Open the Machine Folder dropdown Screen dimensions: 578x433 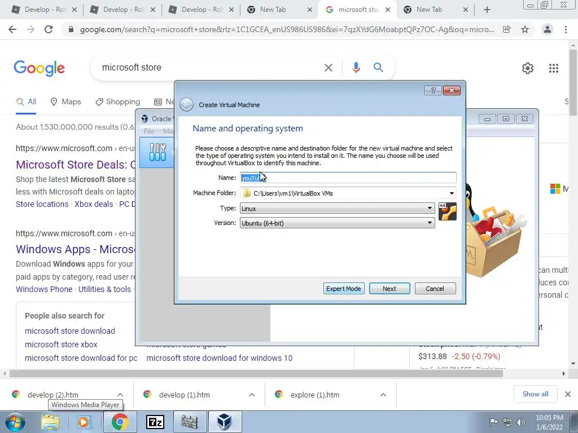coord(452,193)
